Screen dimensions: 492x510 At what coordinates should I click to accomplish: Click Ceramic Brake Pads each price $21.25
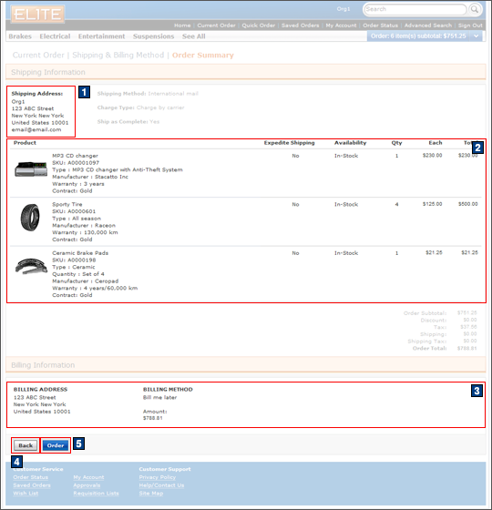tap(434, 252)
